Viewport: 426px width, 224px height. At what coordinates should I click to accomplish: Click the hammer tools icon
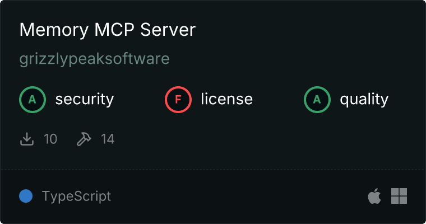[x=84, y=139]
